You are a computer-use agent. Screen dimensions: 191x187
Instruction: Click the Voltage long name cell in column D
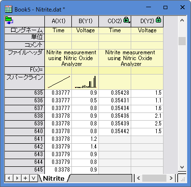[x=147, y=30]
